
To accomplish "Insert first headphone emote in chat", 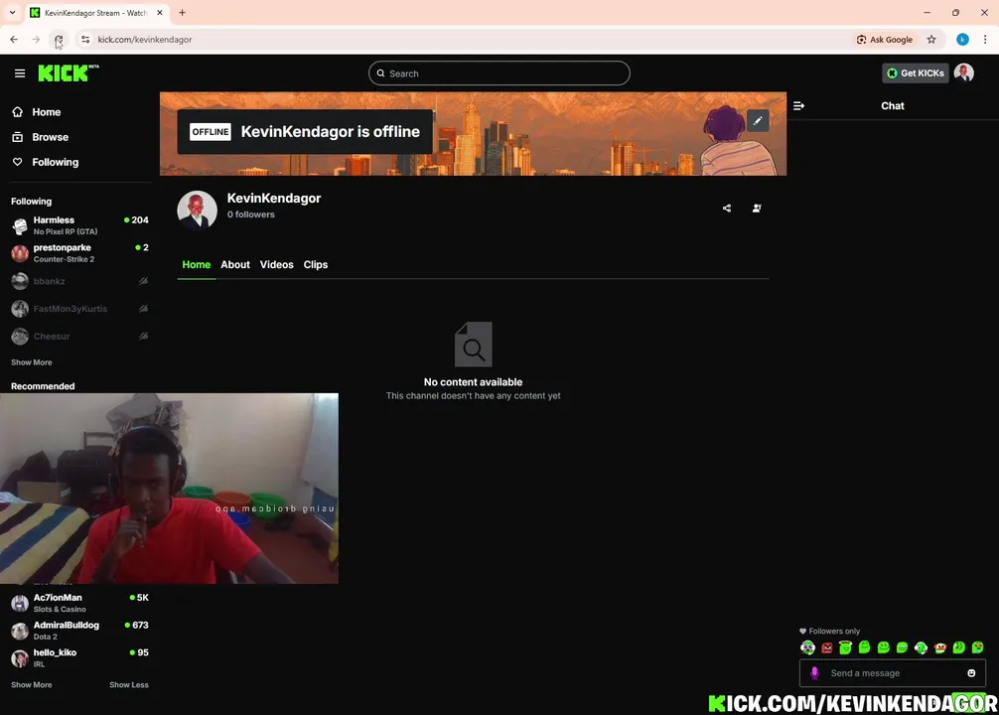I will pos(808,648).
